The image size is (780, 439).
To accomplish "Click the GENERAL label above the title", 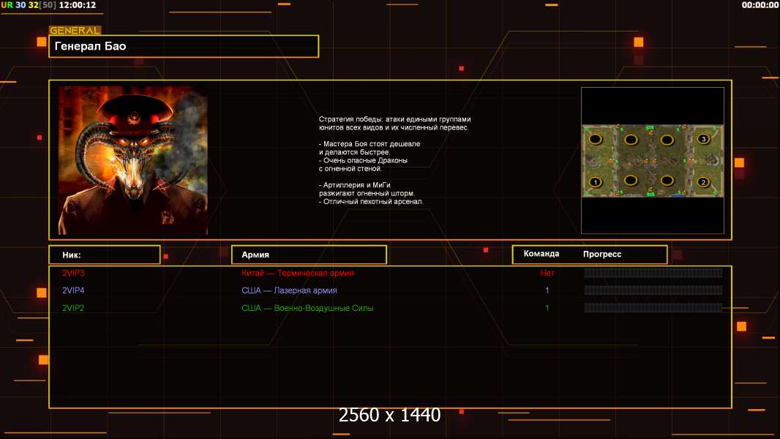I will tap(75, 30).
